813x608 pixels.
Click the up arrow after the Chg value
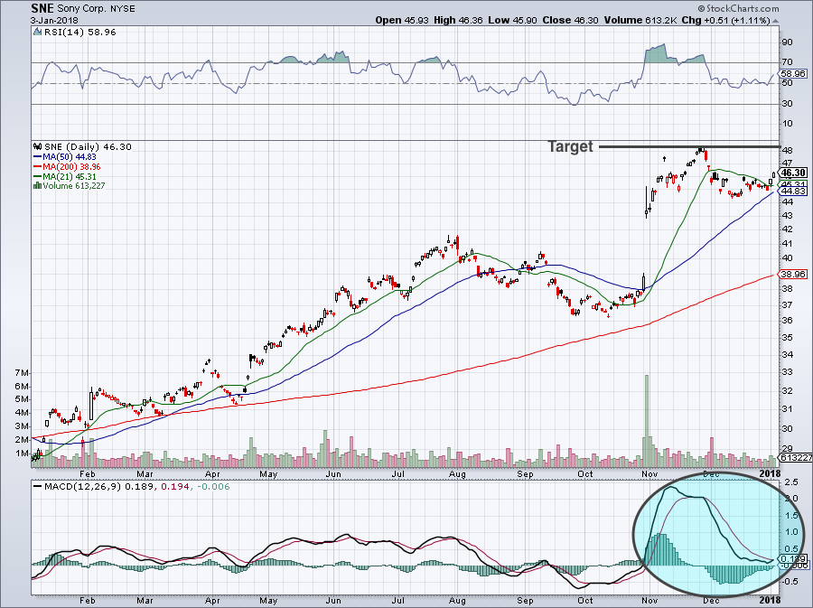point(776,21)
